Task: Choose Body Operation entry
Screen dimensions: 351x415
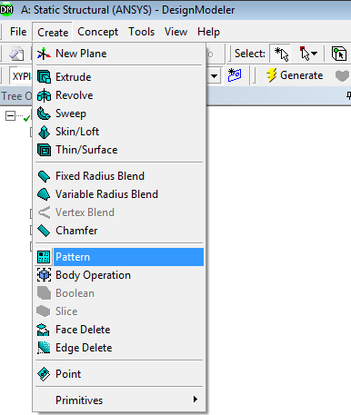Action: click(119, 275)
